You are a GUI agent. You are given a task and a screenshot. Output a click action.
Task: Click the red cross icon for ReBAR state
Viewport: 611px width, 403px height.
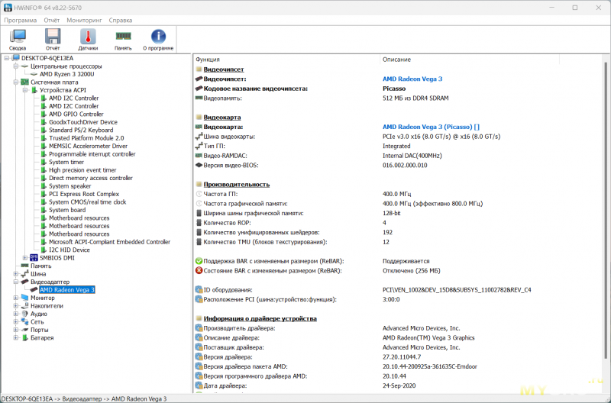pos(199,271)
